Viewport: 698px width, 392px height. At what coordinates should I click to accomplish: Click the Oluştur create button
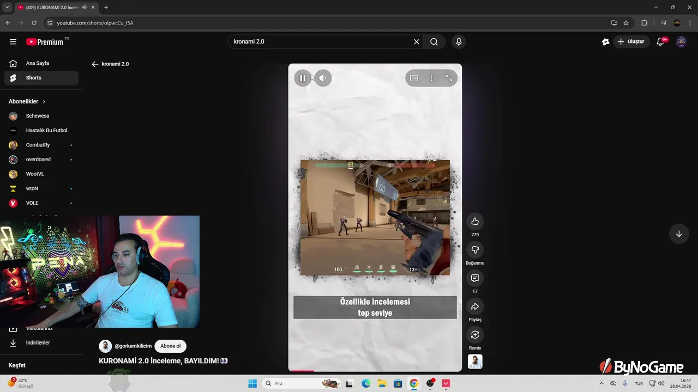coord(631,41)
